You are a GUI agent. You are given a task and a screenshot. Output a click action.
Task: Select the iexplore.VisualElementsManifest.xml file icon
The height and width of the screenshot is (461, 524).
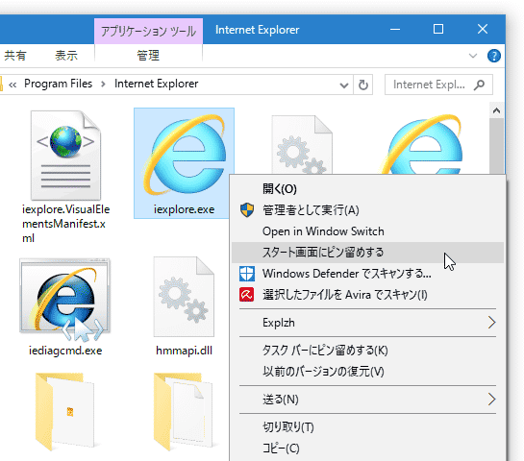pos(65,156)
